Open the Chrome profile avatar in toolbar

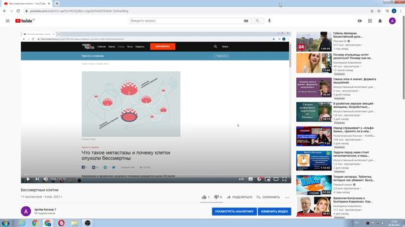tap(394, 11)
